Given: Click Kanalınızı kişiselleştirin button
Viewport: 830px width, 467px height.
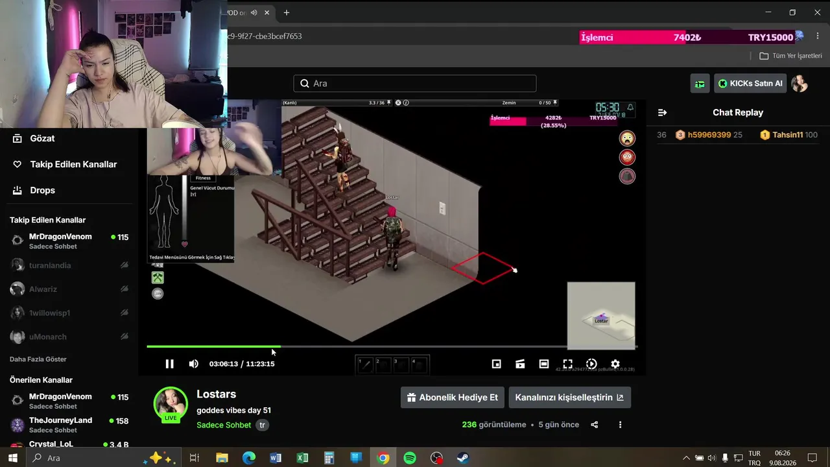Looking at the screenshot, I should pyautogui.click(x=570, y=398).
